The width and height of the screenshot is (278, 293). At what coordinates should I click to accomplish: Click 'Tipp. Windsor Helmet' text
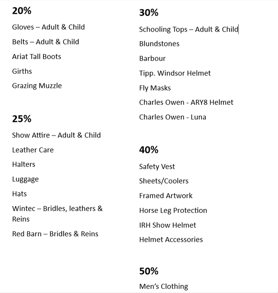(x=175, y=73)
